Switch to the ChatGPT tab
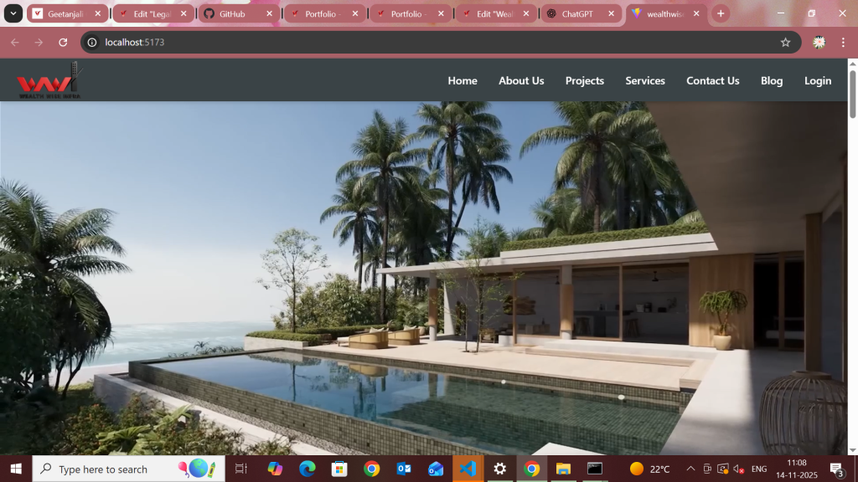 click(576, 13)
